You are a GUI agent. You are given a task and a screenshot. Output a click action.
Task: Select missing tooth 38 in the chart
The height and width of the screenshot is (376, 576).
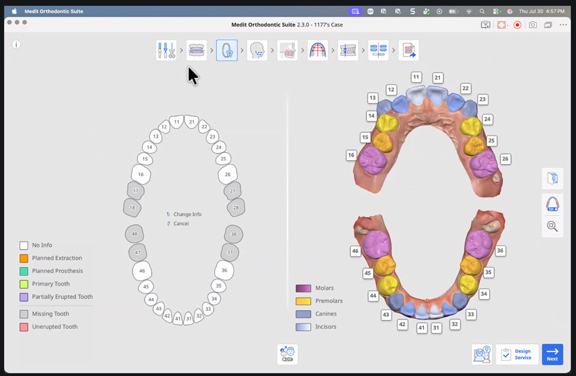click(234, 234)
